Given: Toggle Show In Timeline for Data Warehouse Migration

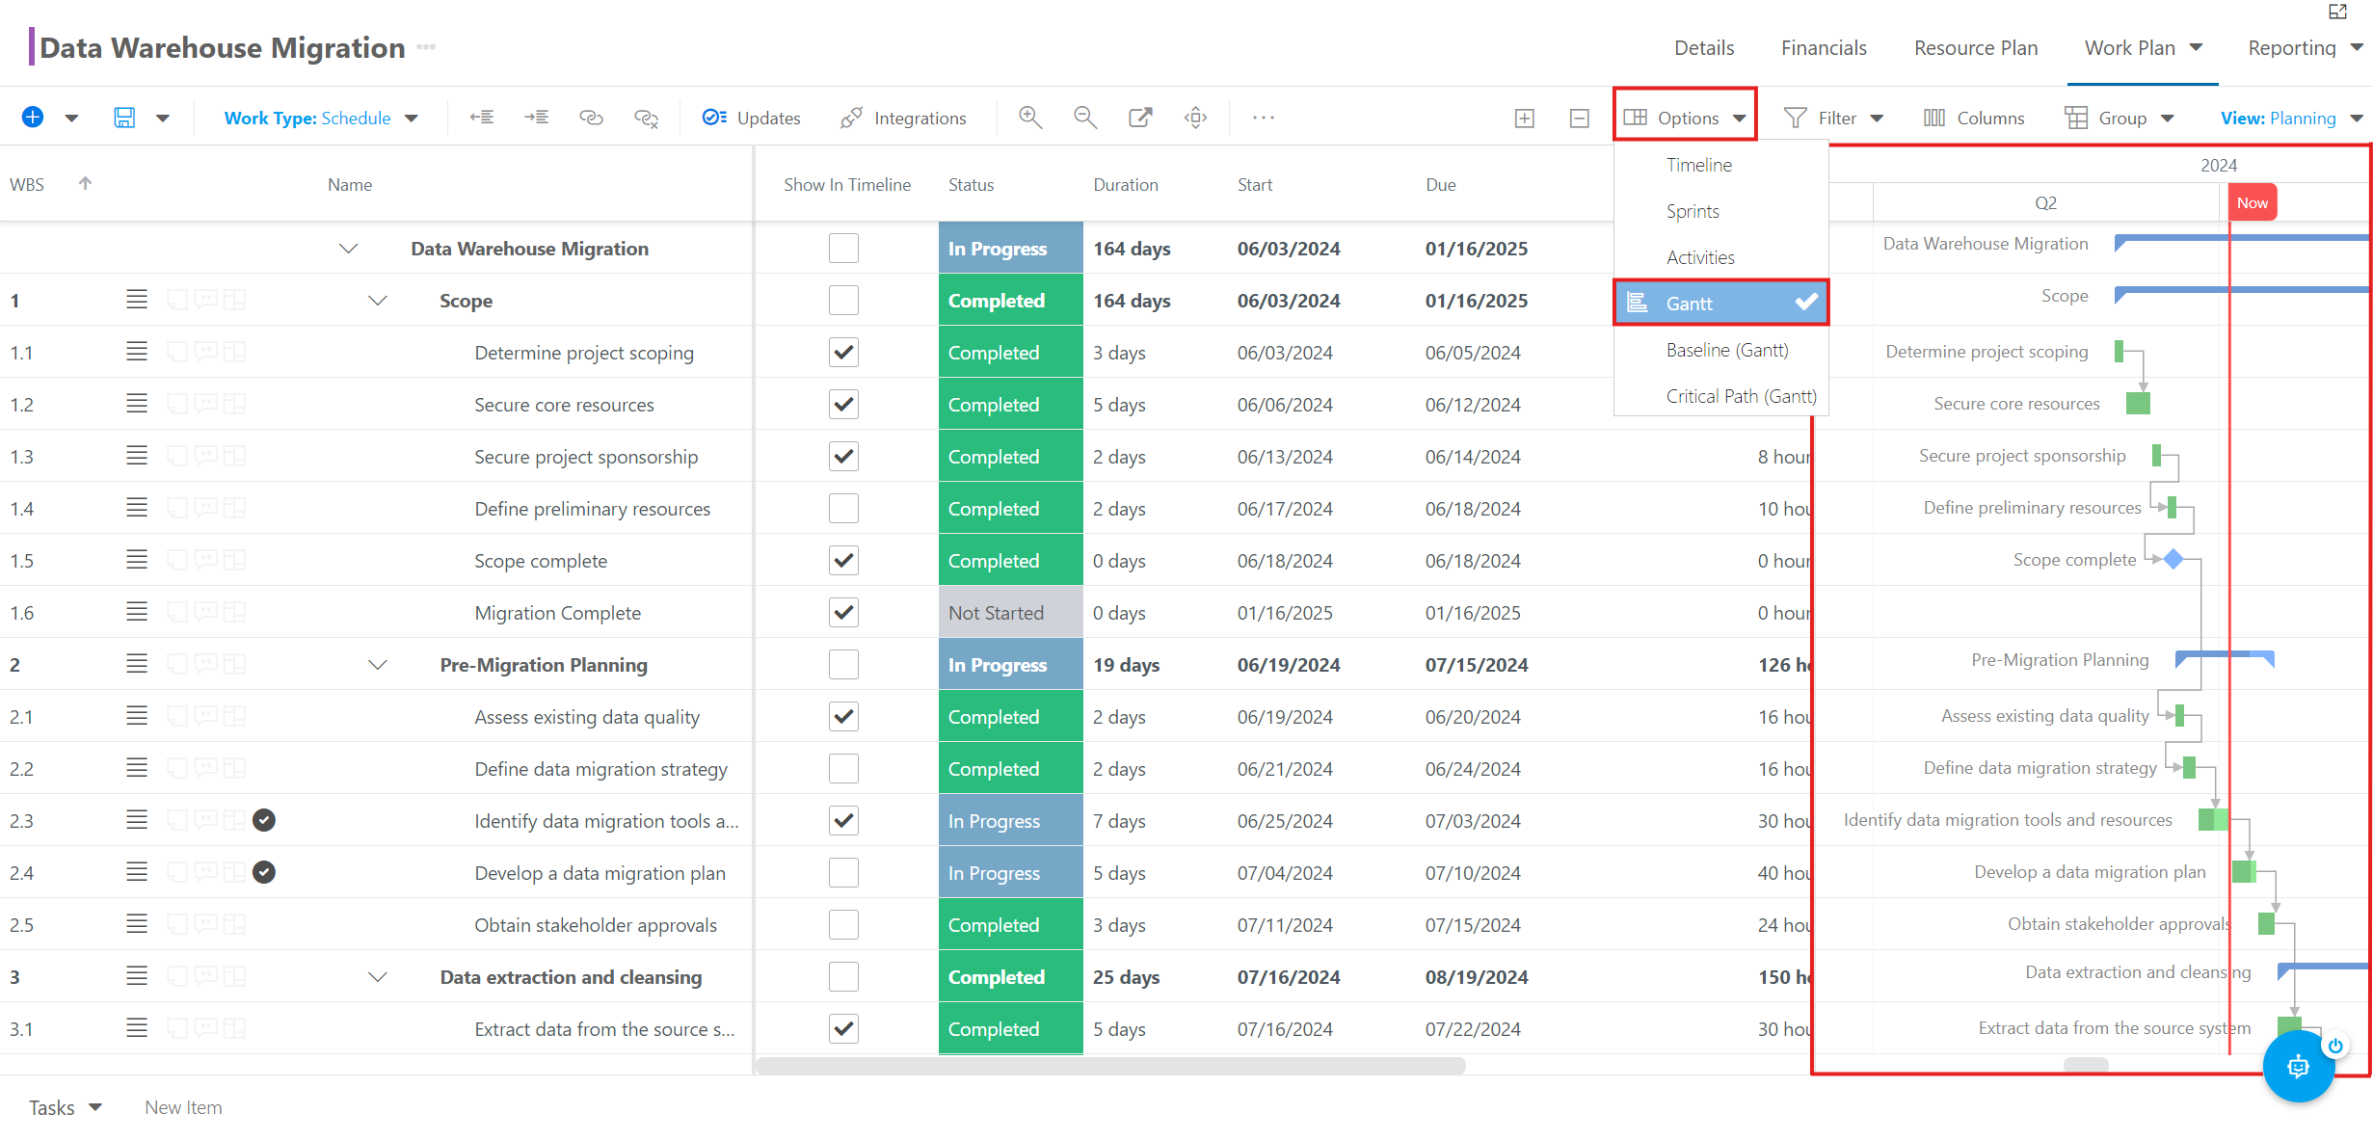Looking at the screenshot, I should (843, 248).
